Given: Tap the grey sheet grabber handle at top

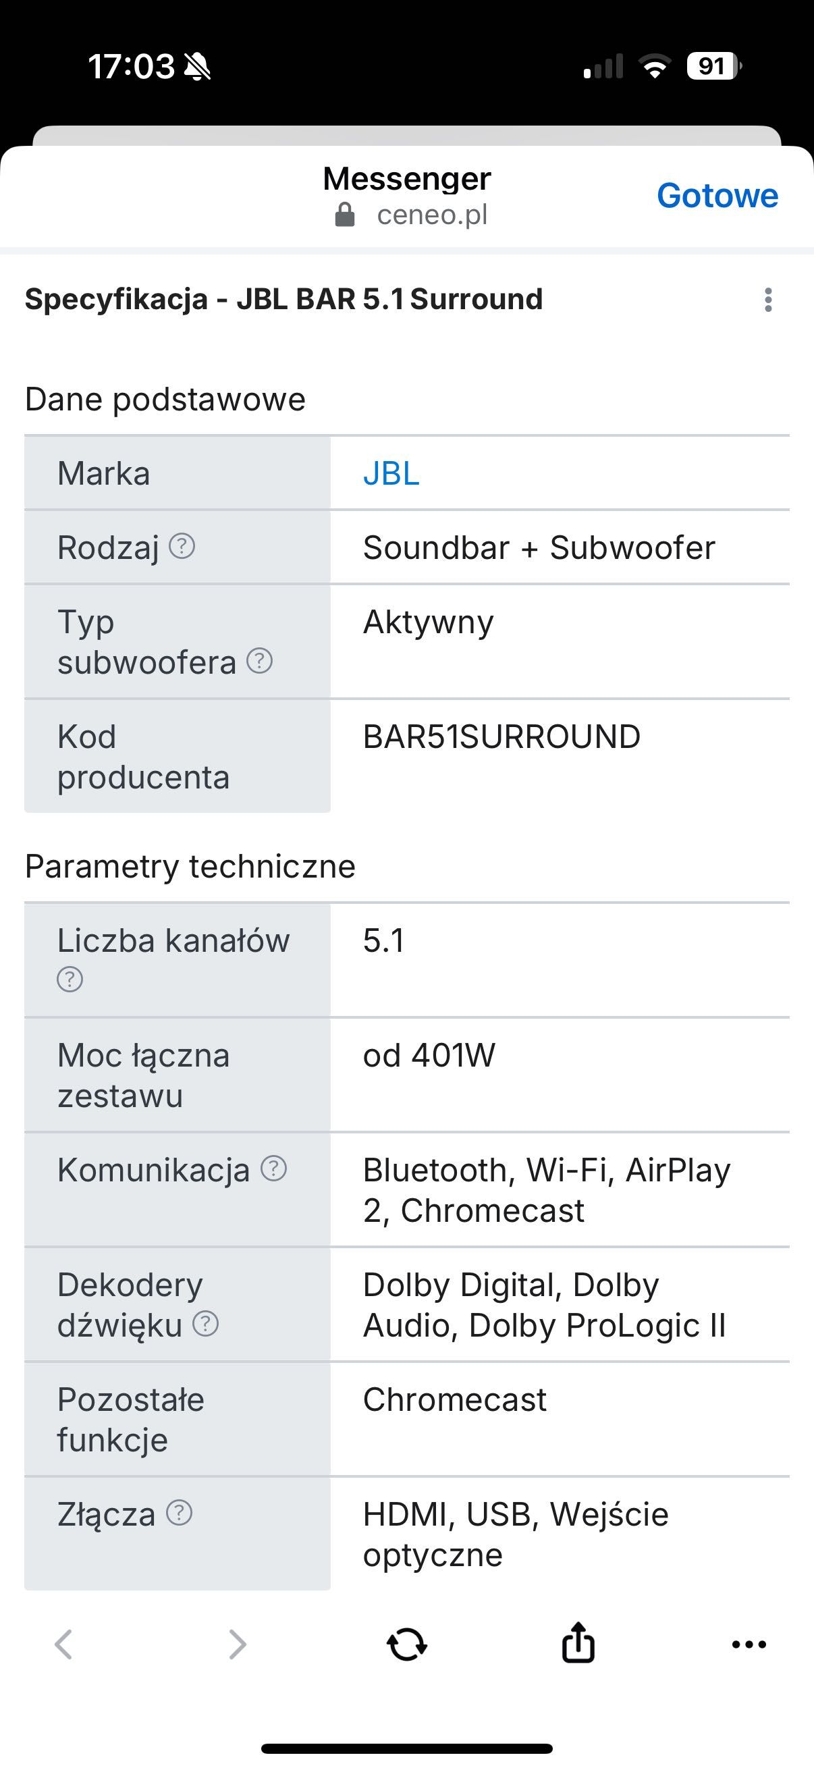Looking at the screenshot, I should (x=406, y=136).
